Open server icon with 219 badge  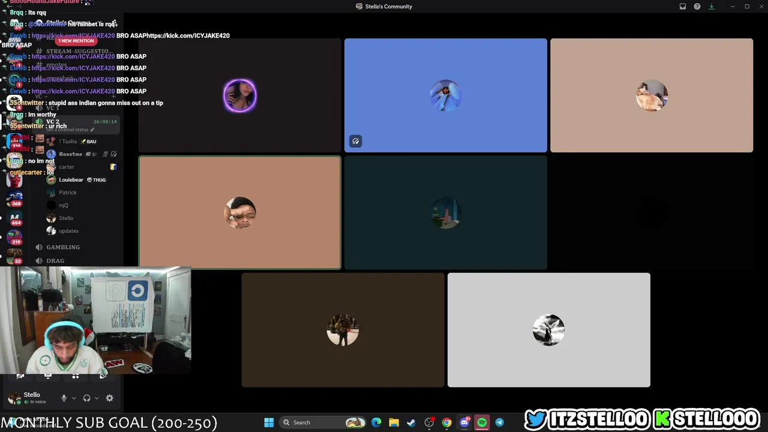tap(14, 238)
